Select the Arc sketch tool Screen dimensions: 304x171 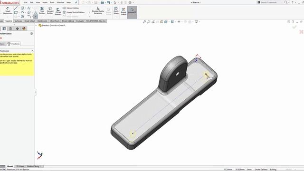[22, 12]
